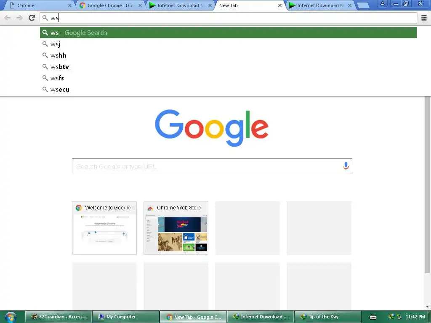
Task: Open the Welcome to Google Chrome thumbnail
Action: (104, 228)
